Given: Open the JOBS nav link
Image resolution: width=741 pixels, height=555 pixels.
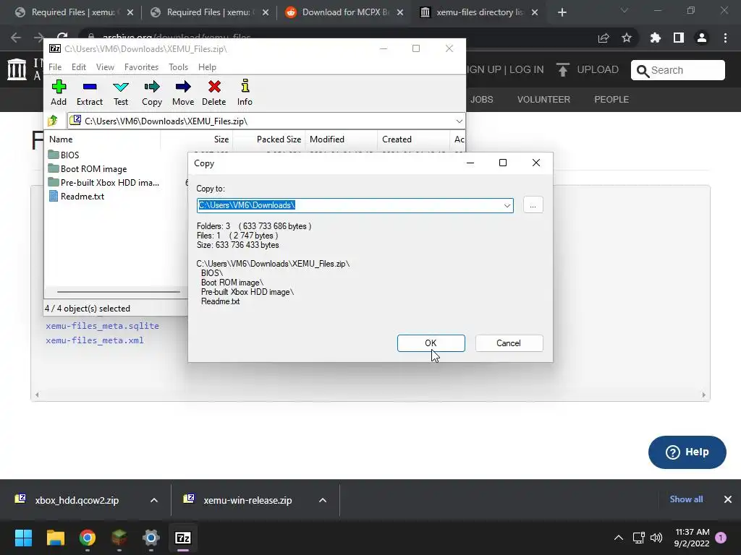Looking at the screenshot, I should [481, 100].
